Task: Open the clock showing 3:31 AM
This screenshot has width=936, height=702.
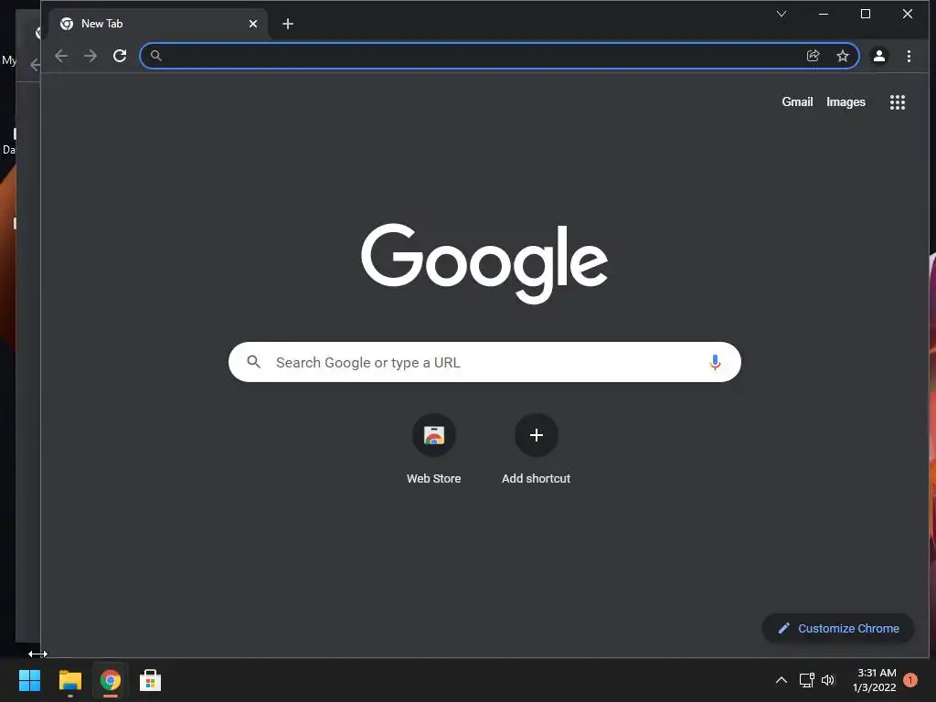Action: tap(875, 680)
